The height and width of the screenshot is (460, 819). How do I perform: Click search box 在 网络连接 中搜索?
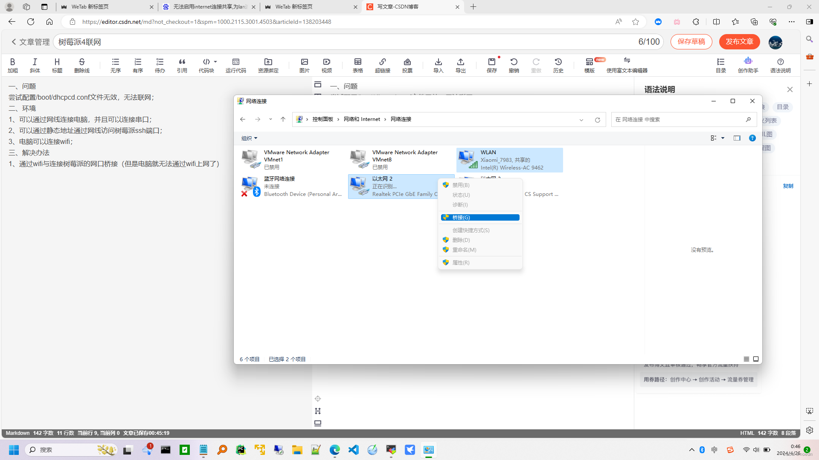(x=684, y=120)
